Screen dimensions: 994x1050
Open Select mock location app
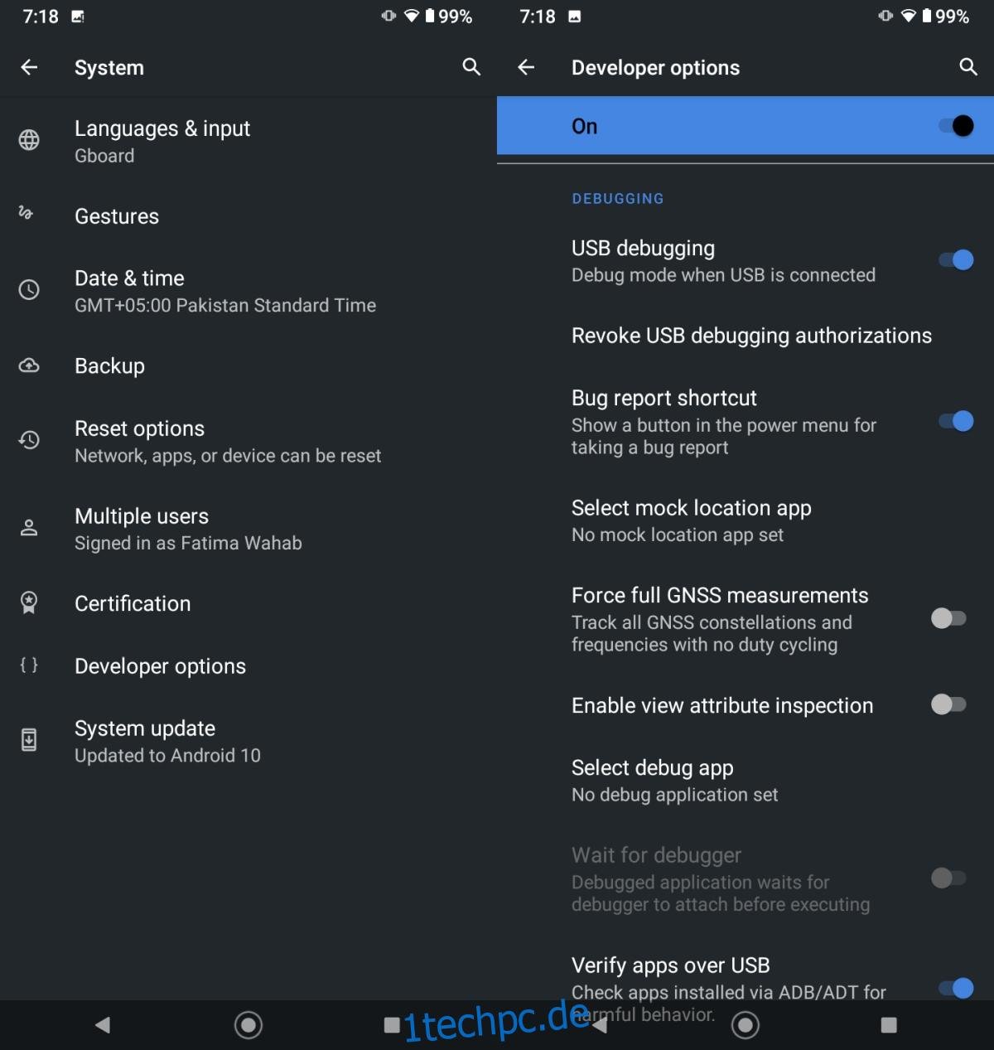(745, 520)
